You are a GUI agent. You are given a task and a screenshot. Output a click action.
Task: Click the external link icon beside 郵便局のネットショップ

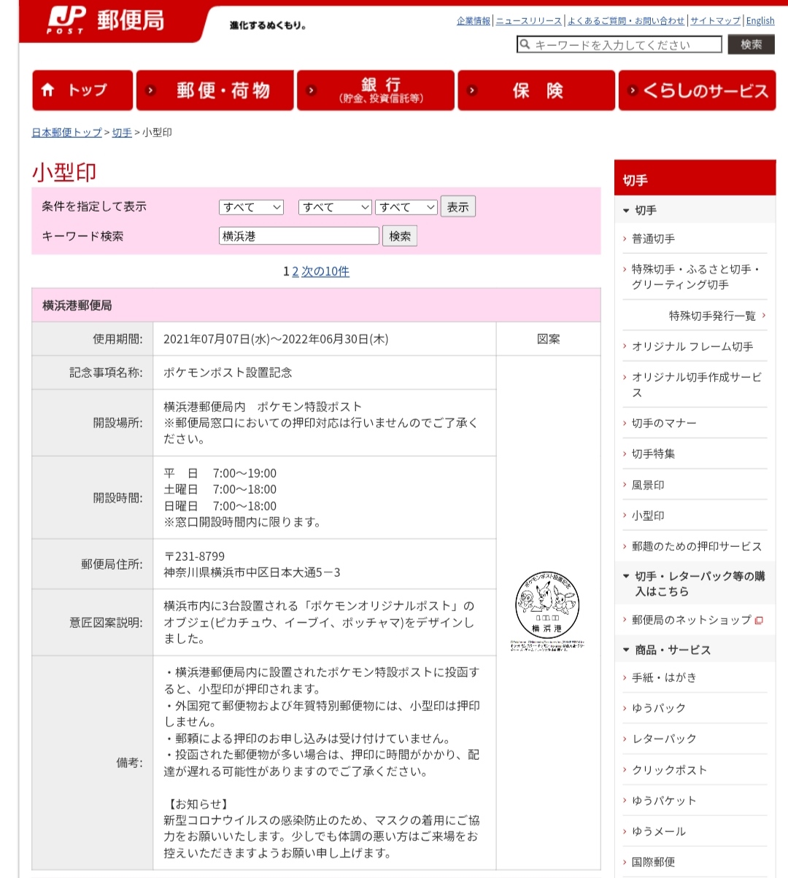[x=759, y=621]
